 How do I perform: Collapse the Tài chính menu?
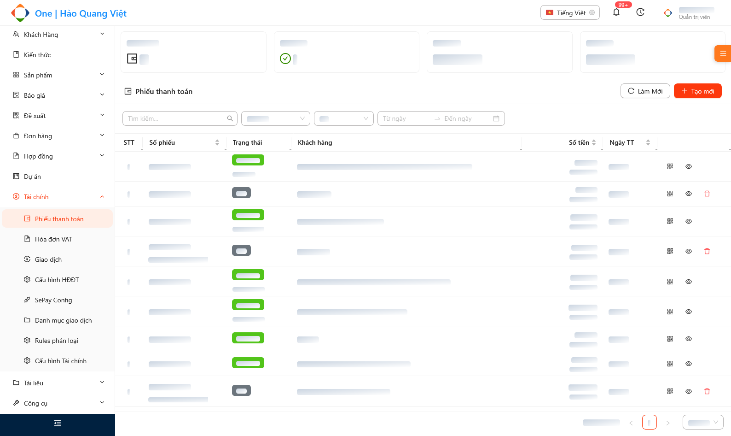tap(58, 197)
